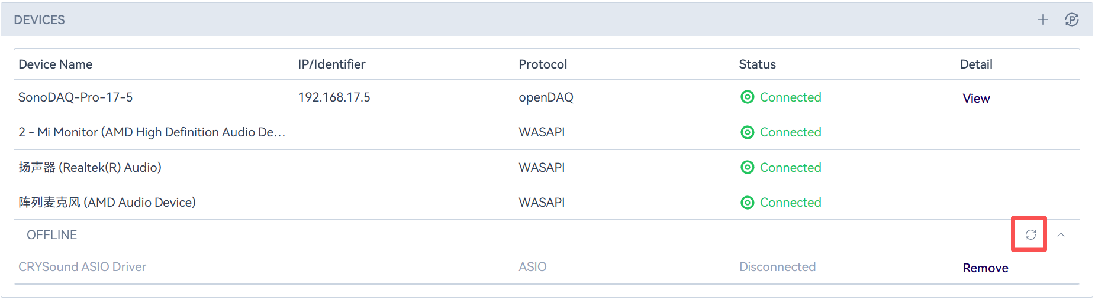The image size is (1095, 300).
Task: Select the SonoDAQ-Pro-17-5 device name
Action: click(76, 97)
